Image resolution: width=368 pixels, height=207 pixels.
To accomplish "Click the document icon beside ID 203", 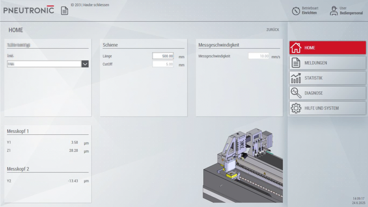I will click(64, 11).
